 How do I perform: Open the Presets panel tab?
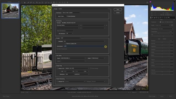[167, 18]
